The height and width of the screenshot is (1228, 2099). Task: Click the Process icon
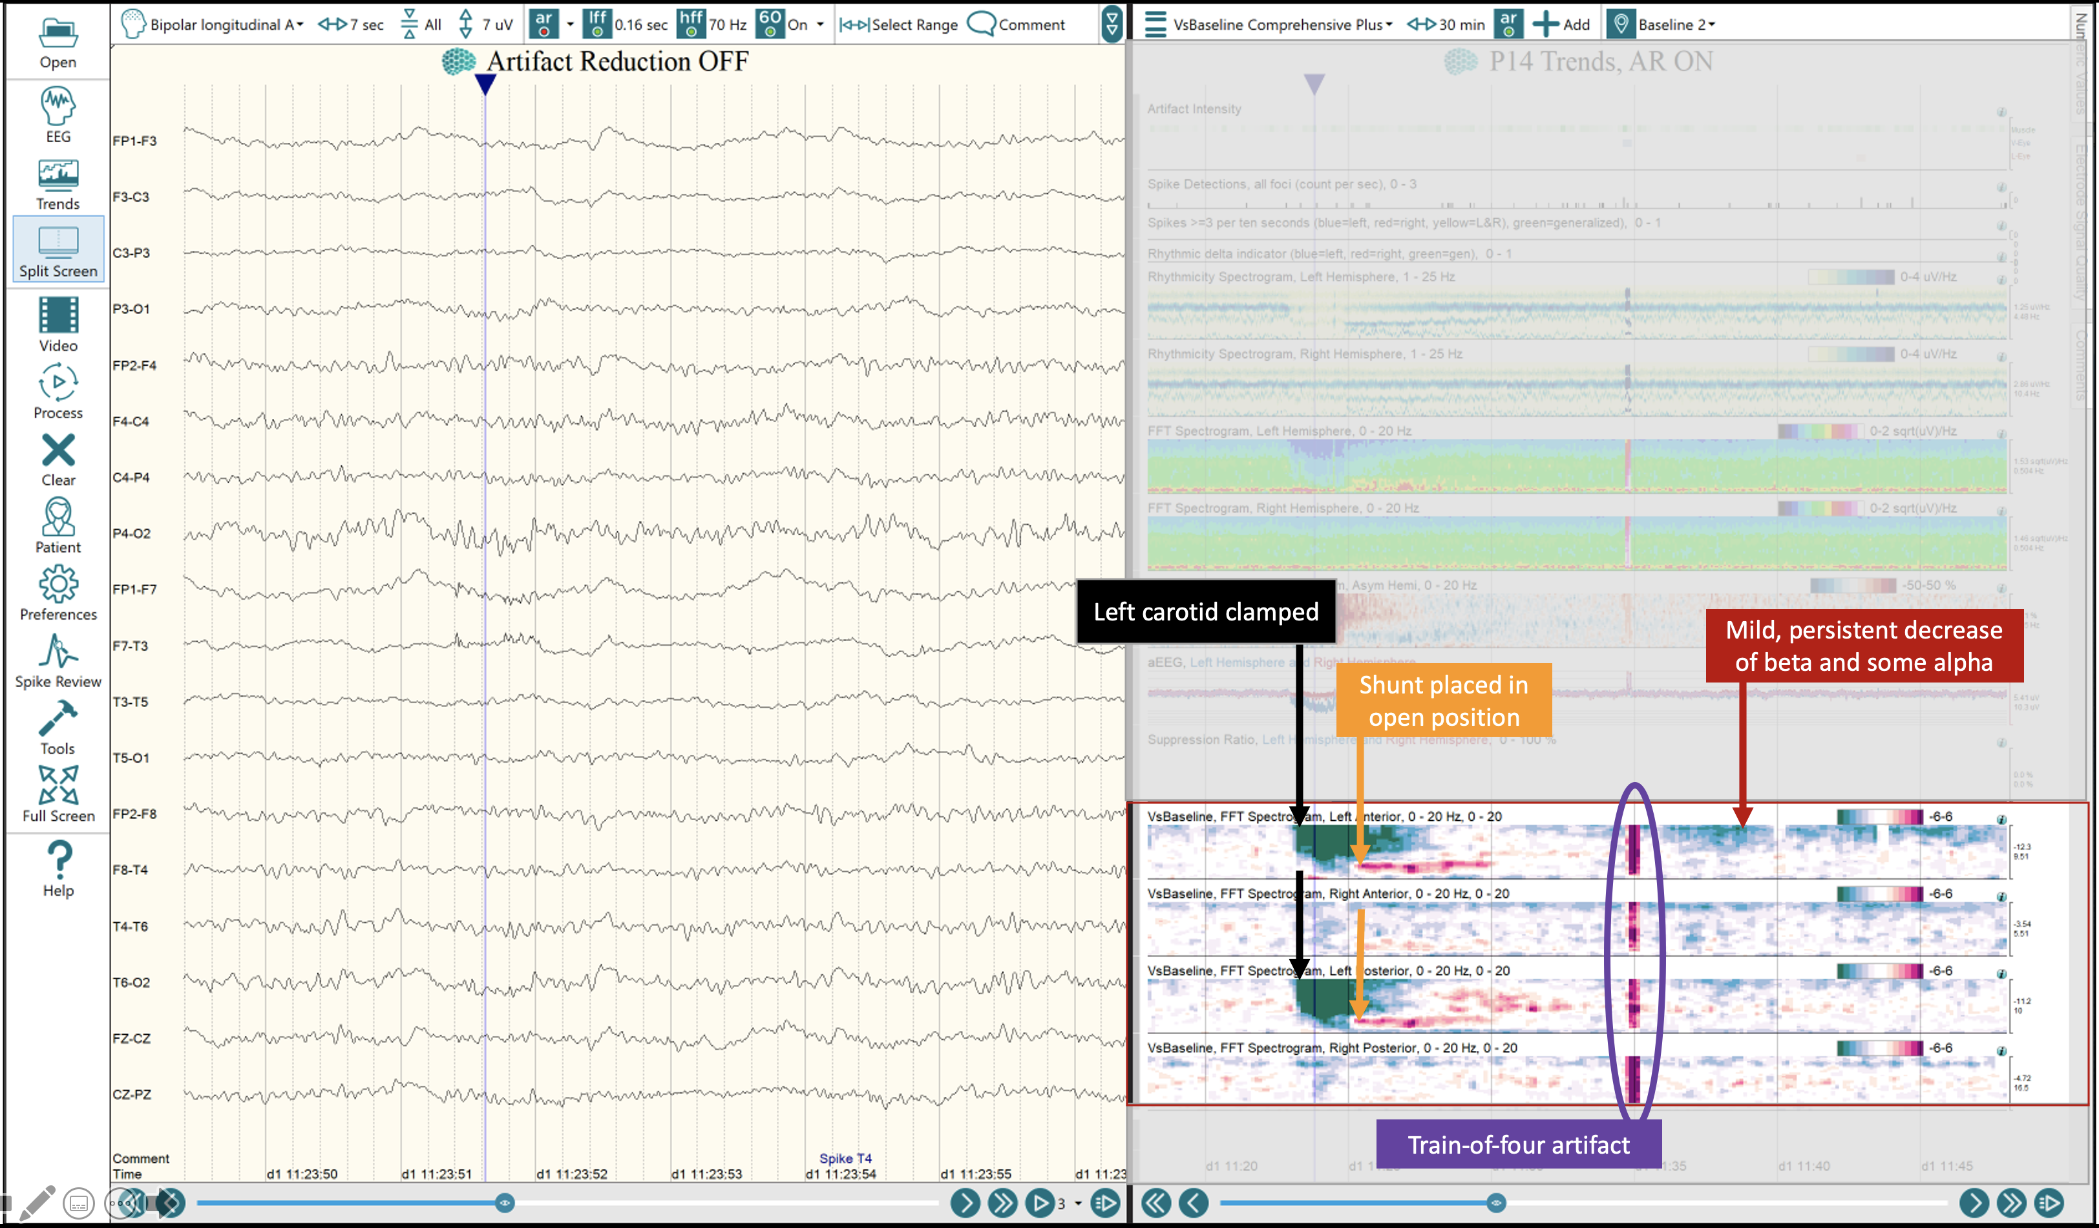click(58, 392)
